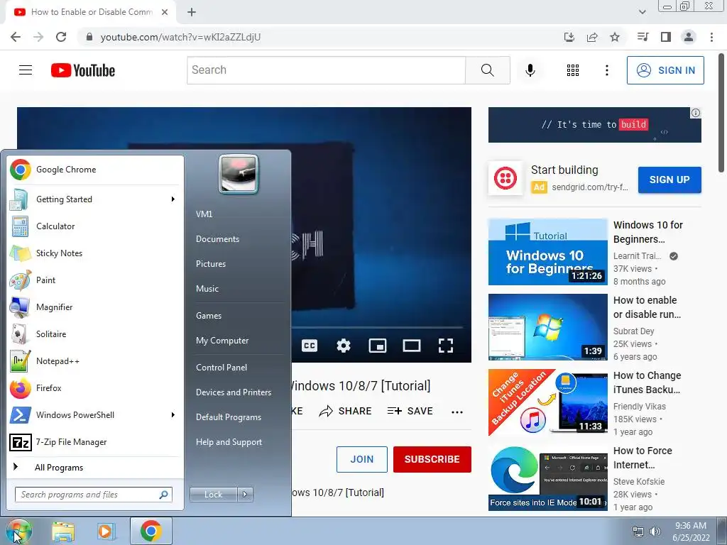Open shutdown options arrow next to Lock
The height and width of the screenshot is (545, 727).
click(x=245, y=495)
